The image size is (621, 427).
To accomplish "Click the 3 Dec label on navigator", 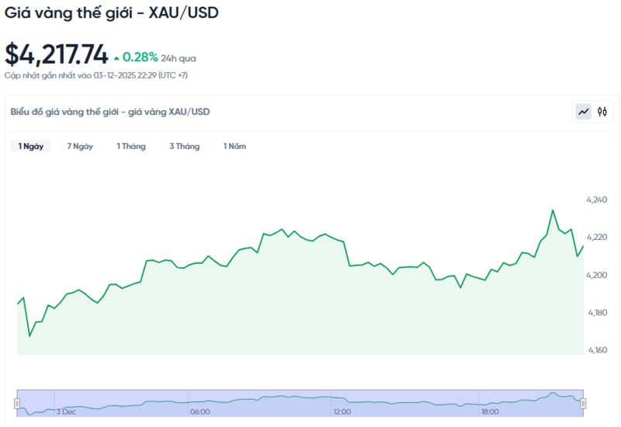I will tap(66, 411).
